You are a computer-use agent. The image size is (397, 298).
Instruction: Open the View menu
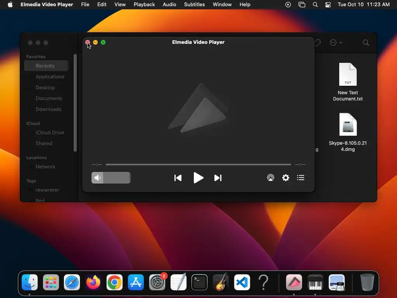tap(120, 5)
